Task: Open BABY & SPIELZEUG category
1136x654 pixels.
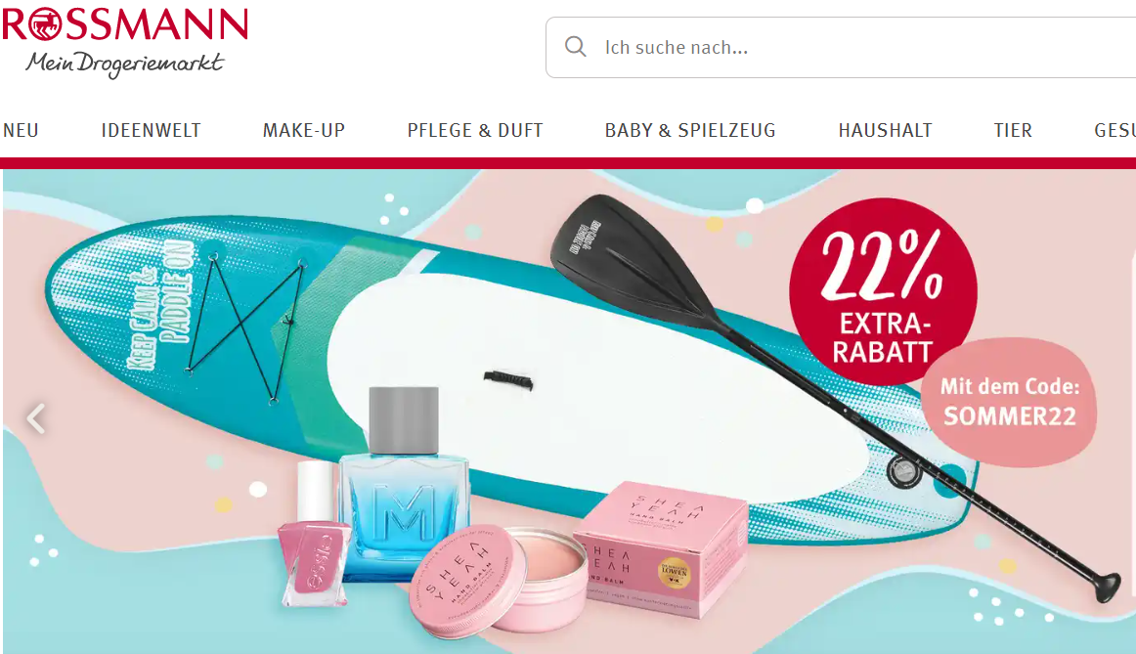Action: 690,130
